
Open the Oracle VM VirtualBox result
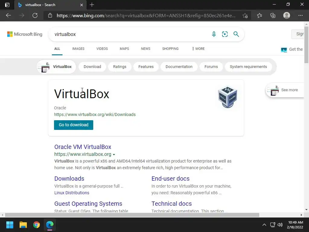click(83, 147)
